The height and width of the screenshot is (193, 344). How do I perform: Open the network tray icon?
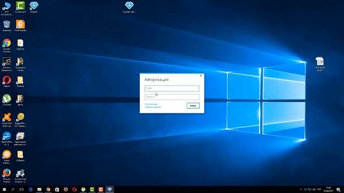[310, 189]
